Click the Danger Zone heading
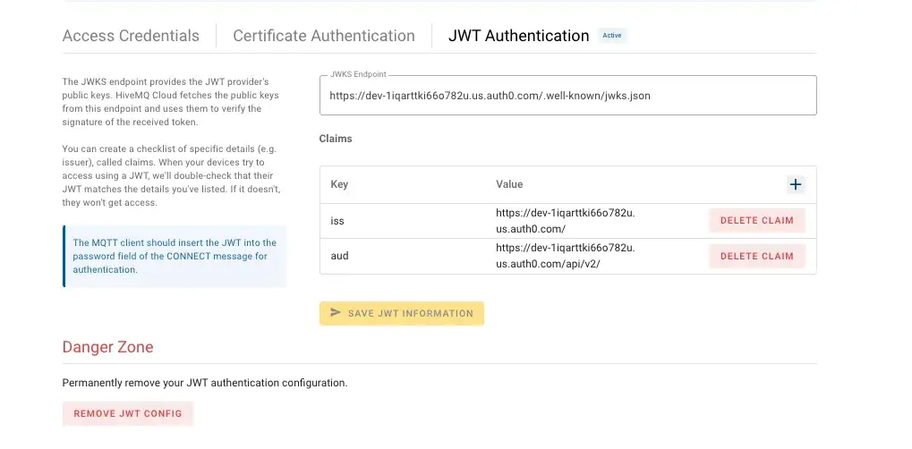 pyautogui.click(x=107, y=347)
